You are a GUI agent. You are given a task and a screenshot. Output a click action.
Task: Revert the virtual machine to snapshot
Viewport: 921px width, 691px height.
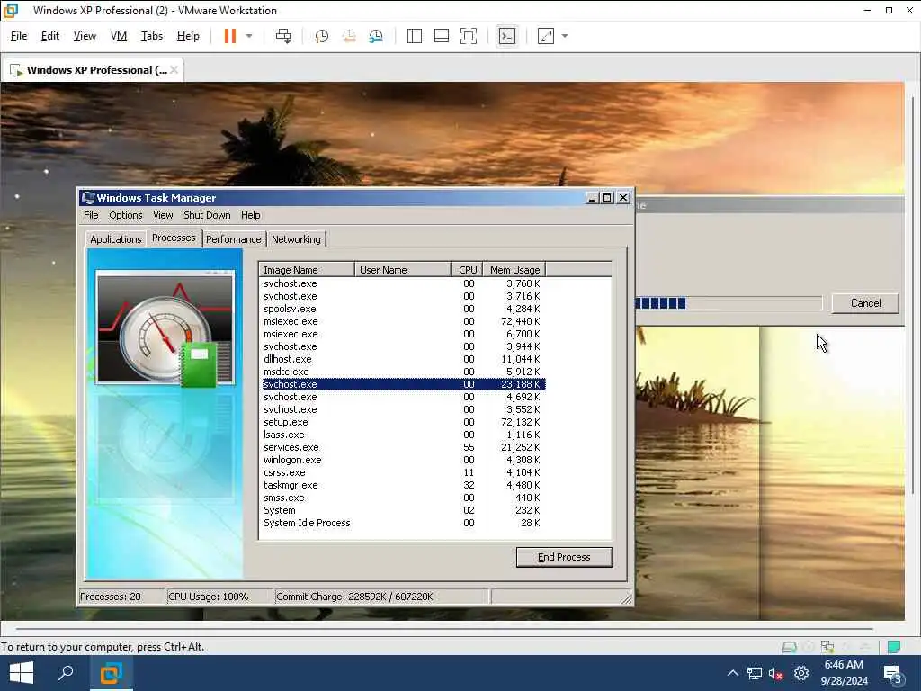tap(349, 36)
